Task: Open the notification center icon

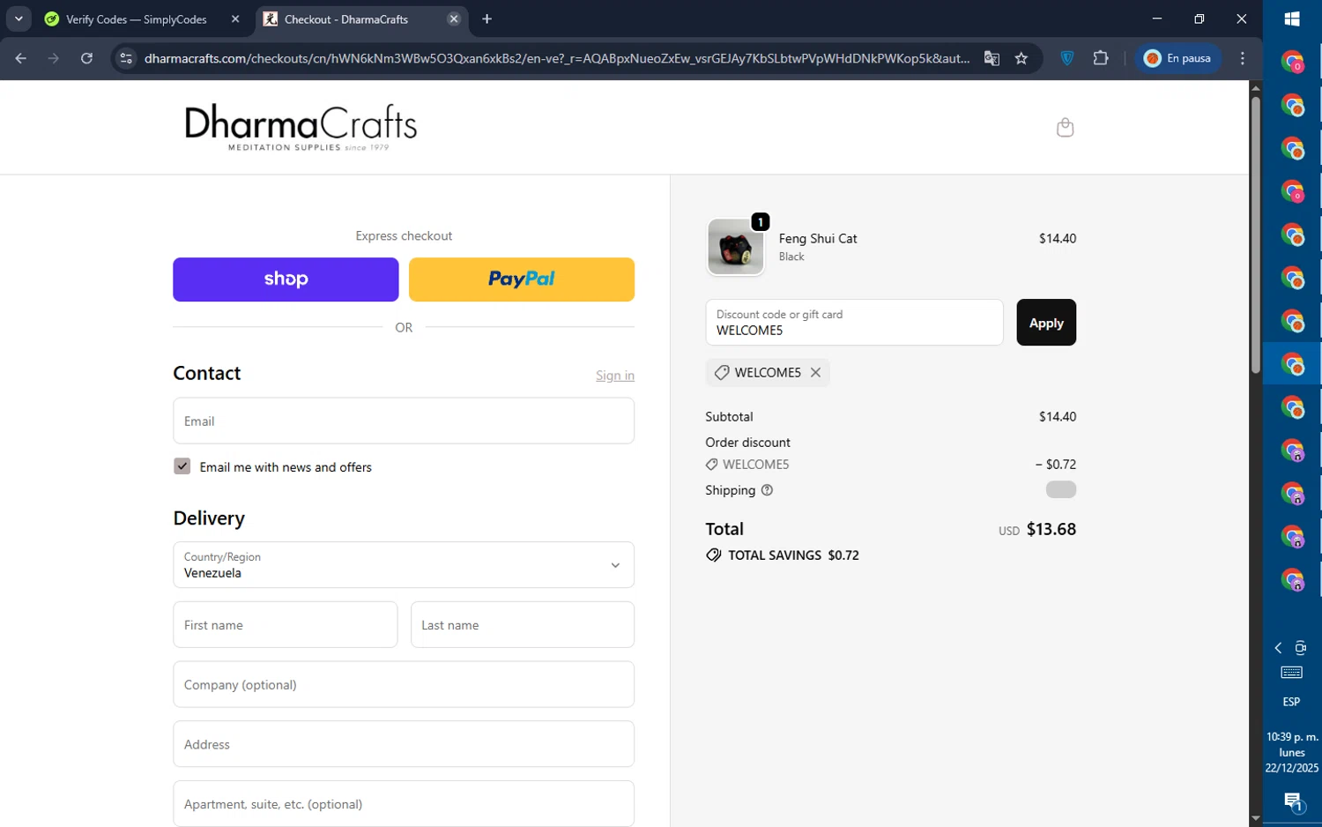Action: click(x=1293, y=801)
